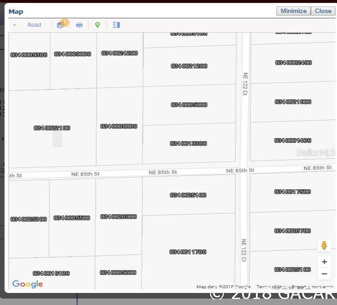This screenshot has width=337, height=305.
Task: Zoom out with the minus button
Action: point(325,274)
